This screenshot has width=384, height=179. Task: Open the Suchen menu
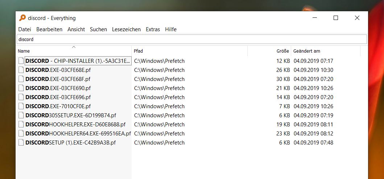(x=99, y=29)
